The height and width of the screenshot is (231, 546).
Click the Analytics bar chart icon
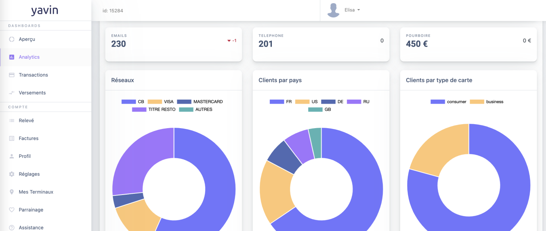[x=11, y=57]
